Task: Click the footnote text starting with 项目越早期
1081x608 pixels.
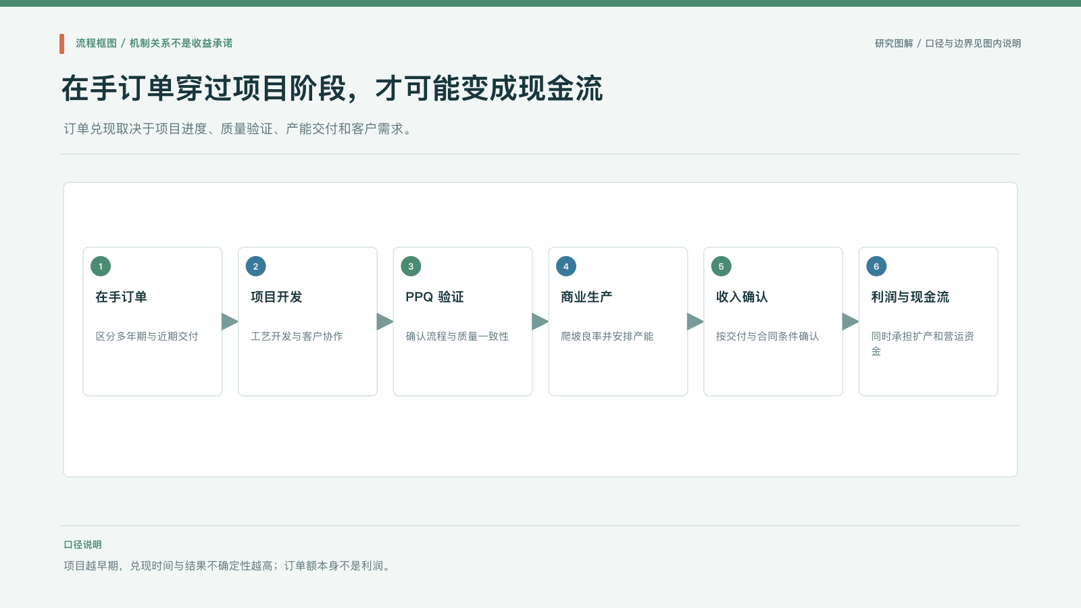Action: 228,566
